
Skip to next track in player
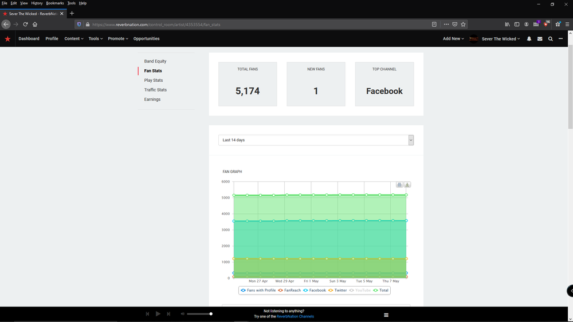pos(168,313)
